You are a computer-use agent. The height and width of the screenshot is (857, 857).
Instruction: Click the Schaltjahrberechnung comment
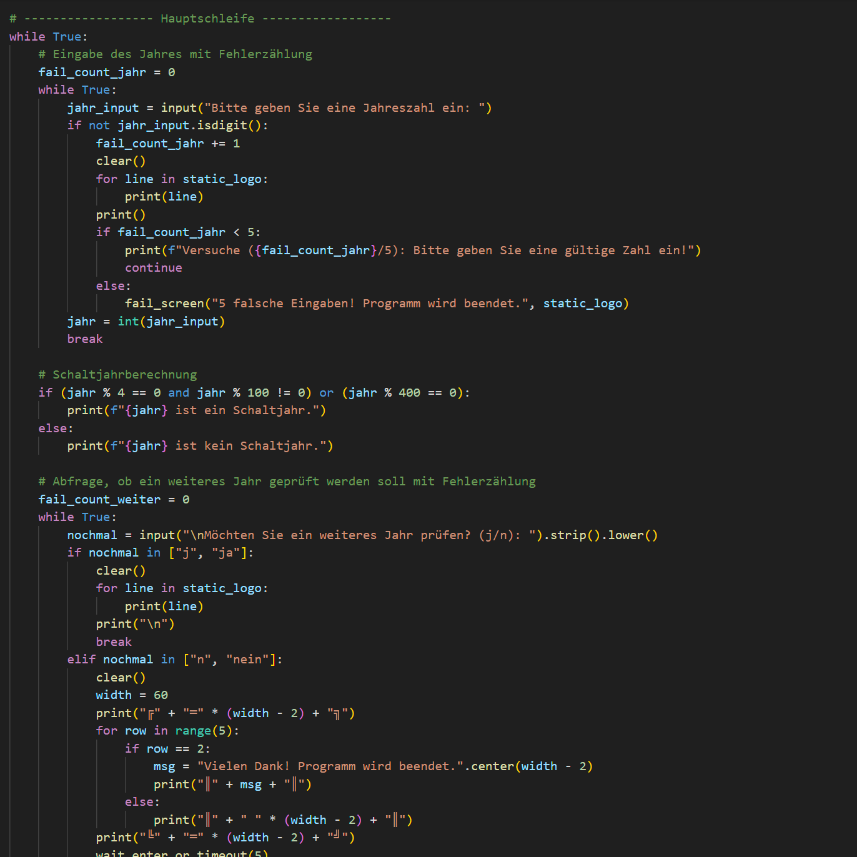(x=123, y=374)
